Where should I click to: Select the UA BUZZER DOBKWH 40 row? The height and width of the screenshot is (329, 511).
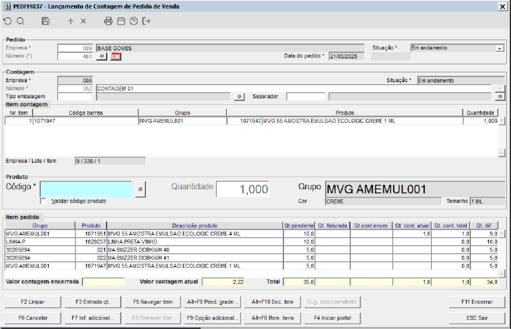point(251,250)
